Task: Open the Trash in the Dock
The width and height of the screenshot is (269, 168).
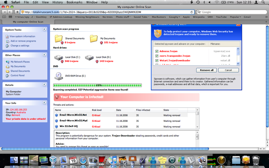Action: [x=256, y=160]
